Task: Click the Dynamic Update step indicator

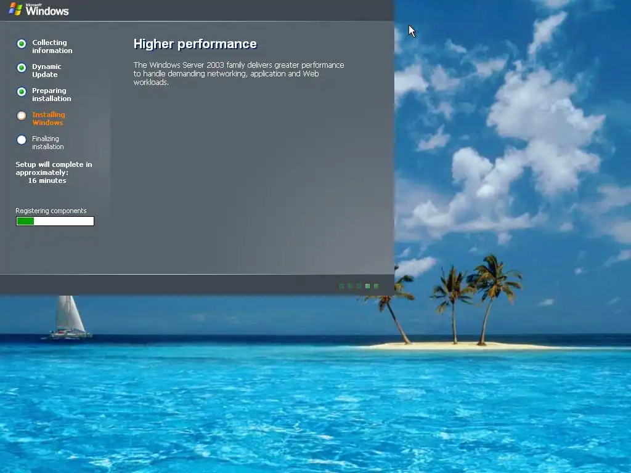Action: coord(22,68)
